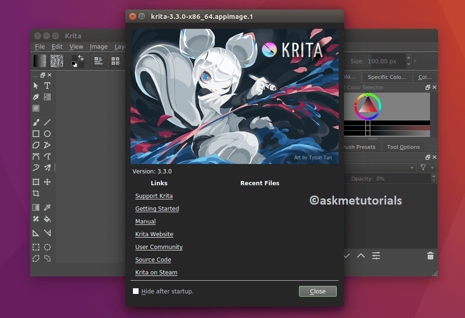The width and height of the screenshot is (465, 318).
Task: Select the Colorize mask tool
Action: [36, 219]
